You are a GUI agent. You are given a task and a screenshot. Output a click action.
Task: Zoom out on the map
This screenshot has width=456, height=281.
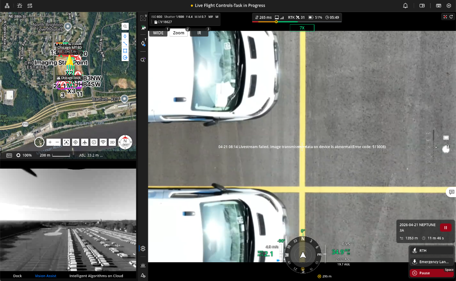tap(57, 142)
